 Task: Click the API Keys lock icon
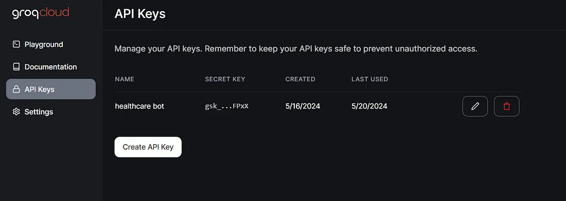16,89
